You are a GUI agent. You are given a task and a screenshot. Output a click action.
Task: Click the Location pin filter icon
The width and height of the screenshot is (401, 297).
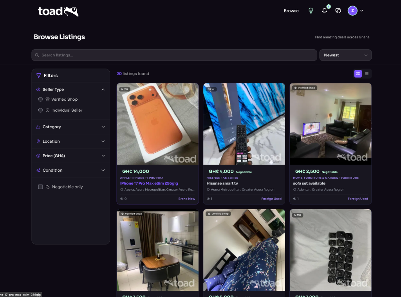(x=38, y=141)
